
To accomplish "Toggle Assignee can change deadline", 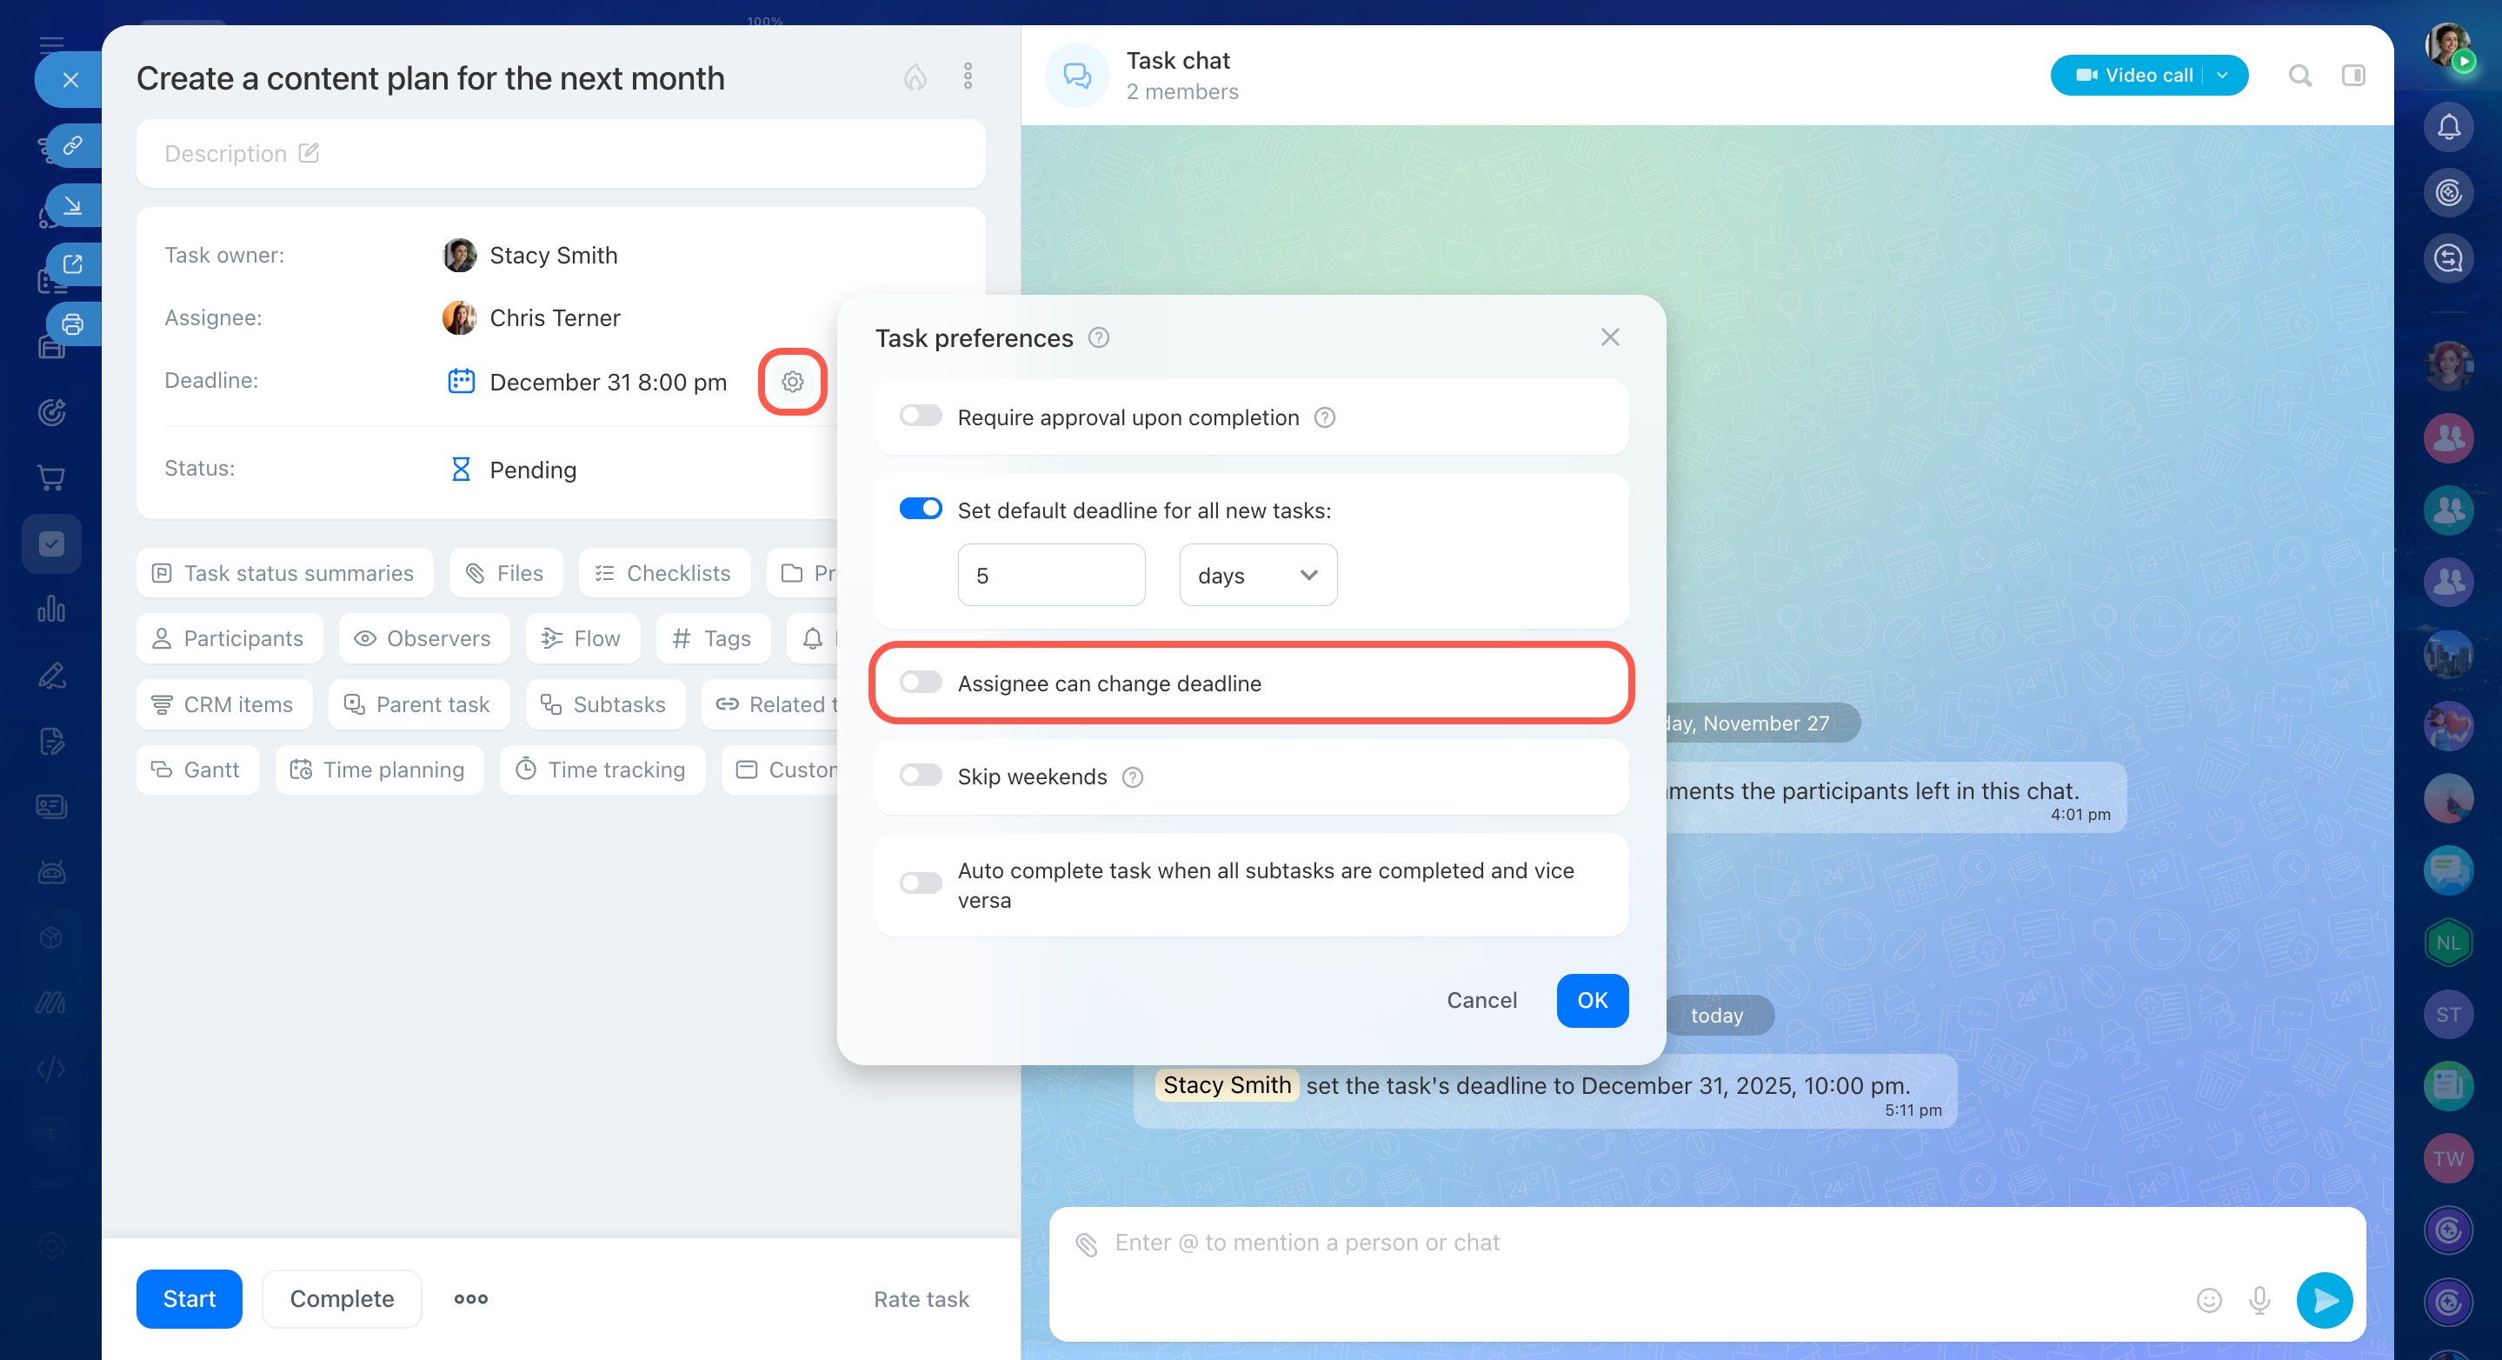I will (x=920, y=683).
